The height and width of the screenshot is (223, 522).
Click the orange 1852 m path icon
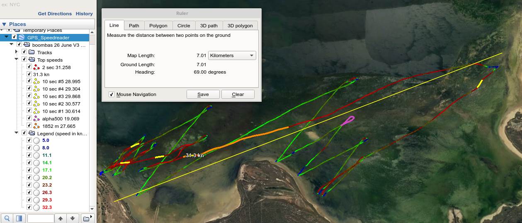point(36,126)
